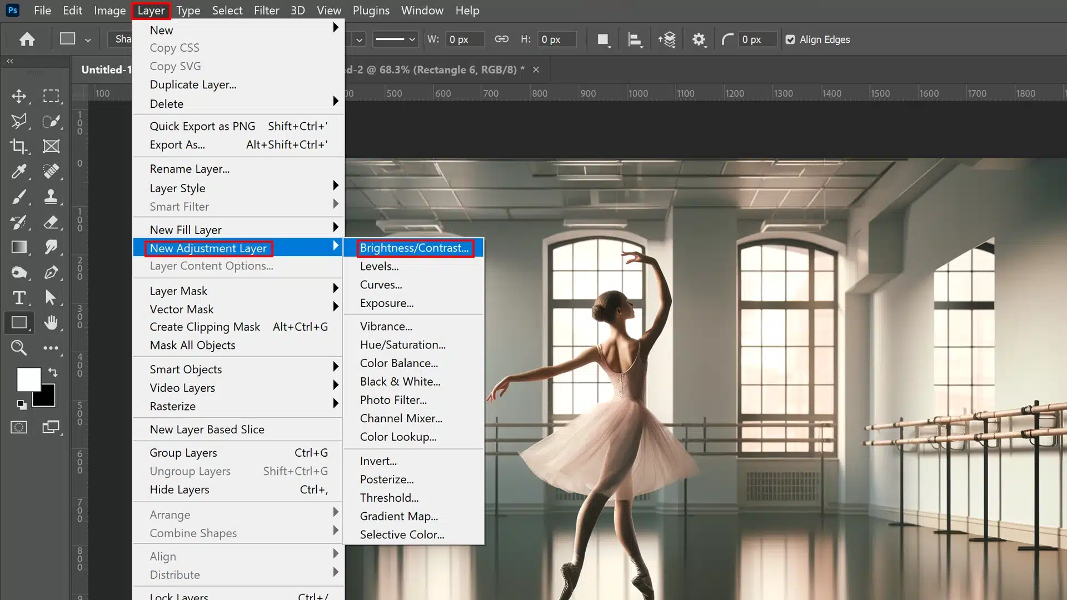Open path arrangement options
The width and height of the screenshot is (1067, 600).
667,39
